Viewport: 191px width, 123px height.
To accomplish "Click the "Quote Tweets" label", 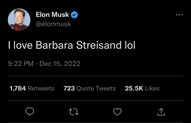I will (96, 88).
